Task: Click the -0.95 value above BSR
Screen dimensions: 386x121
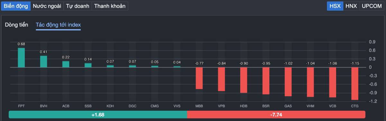Action: 266,63
